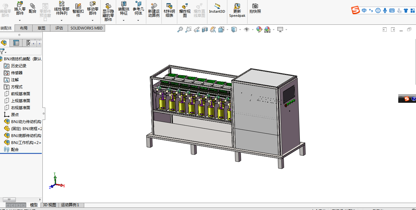Screen dimensions: 416x210
Task: Click the Zoom to Fit magnifier icon
Action: (x=180, y=30)
